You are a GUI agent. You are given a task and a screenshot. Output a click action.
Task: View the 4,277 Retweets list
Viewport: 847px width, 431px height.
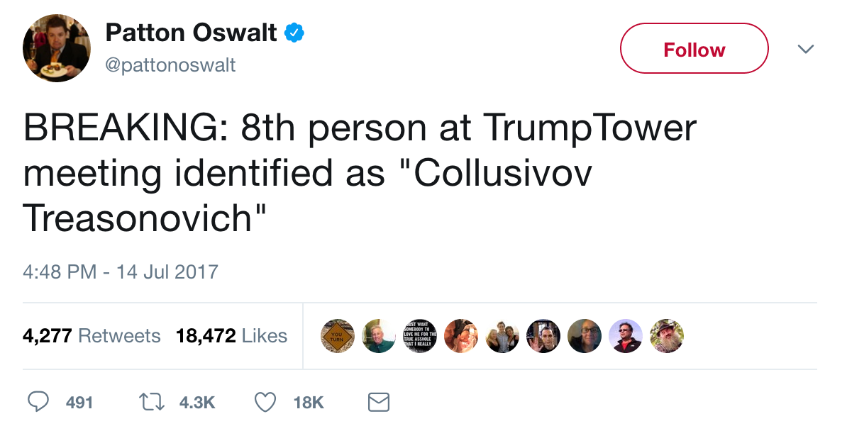[92, 335]
